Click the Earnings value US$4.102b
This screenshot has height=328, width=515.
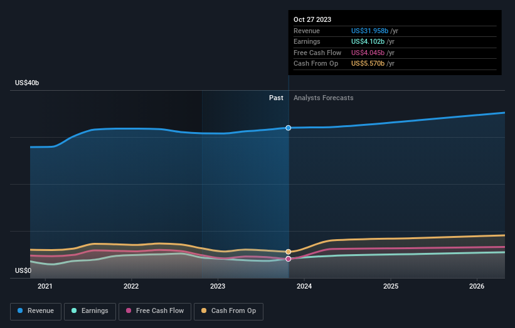(x=368, y=41)
